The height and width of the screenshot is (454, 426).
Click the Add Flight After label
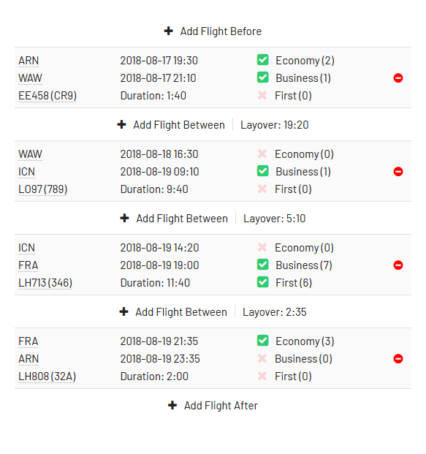point(221,405)
